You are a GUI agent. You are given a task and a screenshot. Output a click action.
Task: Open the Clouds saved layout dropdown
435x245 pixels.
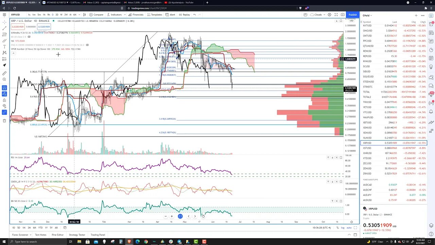coord(318,15)
